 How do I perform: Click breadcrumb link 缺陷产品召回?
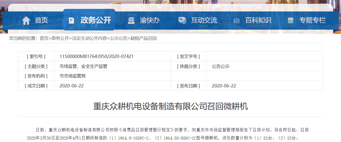(144, 38)
